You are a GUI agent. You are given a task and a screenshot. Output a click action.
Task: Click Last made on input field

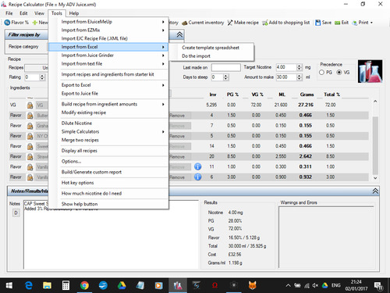226,67
